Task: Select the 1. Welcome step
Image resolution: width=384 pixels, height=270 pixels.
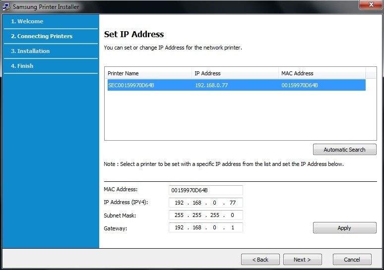Action: click(x=27, y=21)
